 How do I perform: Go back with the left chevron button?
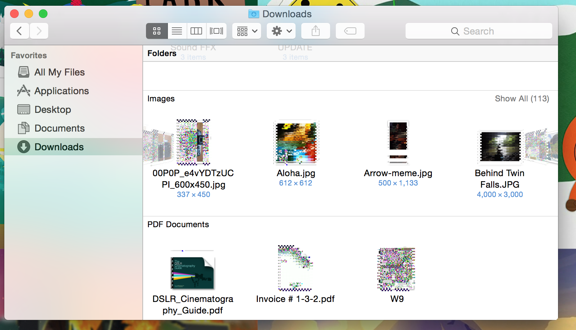[x=20, y=31]
